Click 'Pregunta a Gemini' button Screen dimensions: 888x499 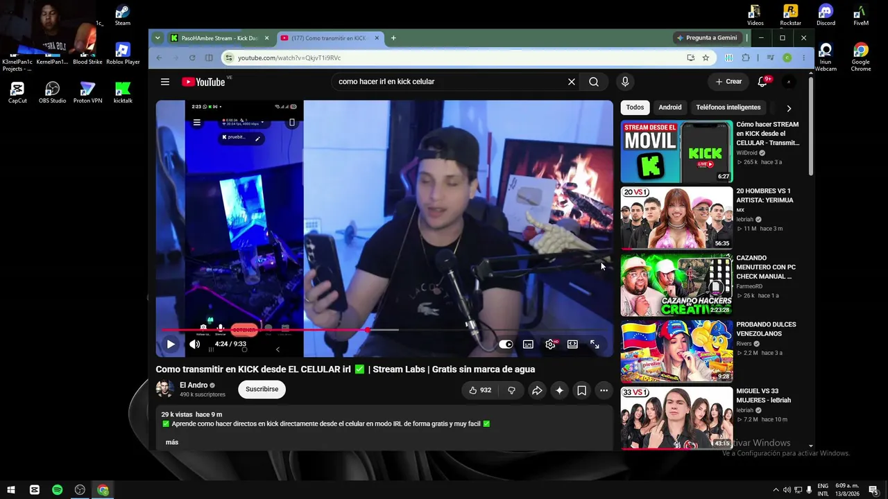pos(707,38)
